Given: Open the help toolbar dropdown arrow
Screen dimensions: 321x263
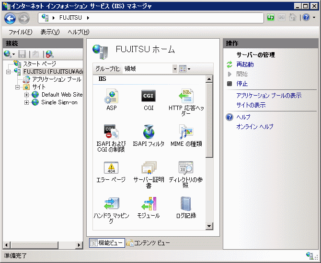Looking at the screenshot, I should pyautogui.click(x=314, y=18).
